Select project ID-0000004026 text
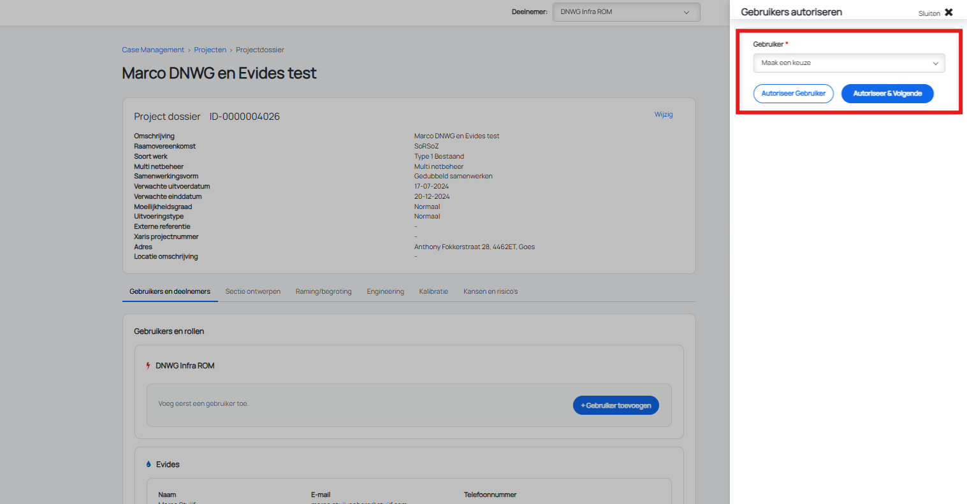 pos(245,117)
